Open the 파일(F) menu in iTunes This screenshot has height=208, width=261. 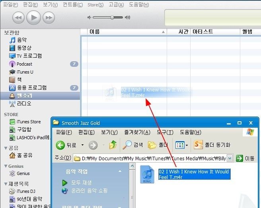pyautogui.click(x=10, y=5)
